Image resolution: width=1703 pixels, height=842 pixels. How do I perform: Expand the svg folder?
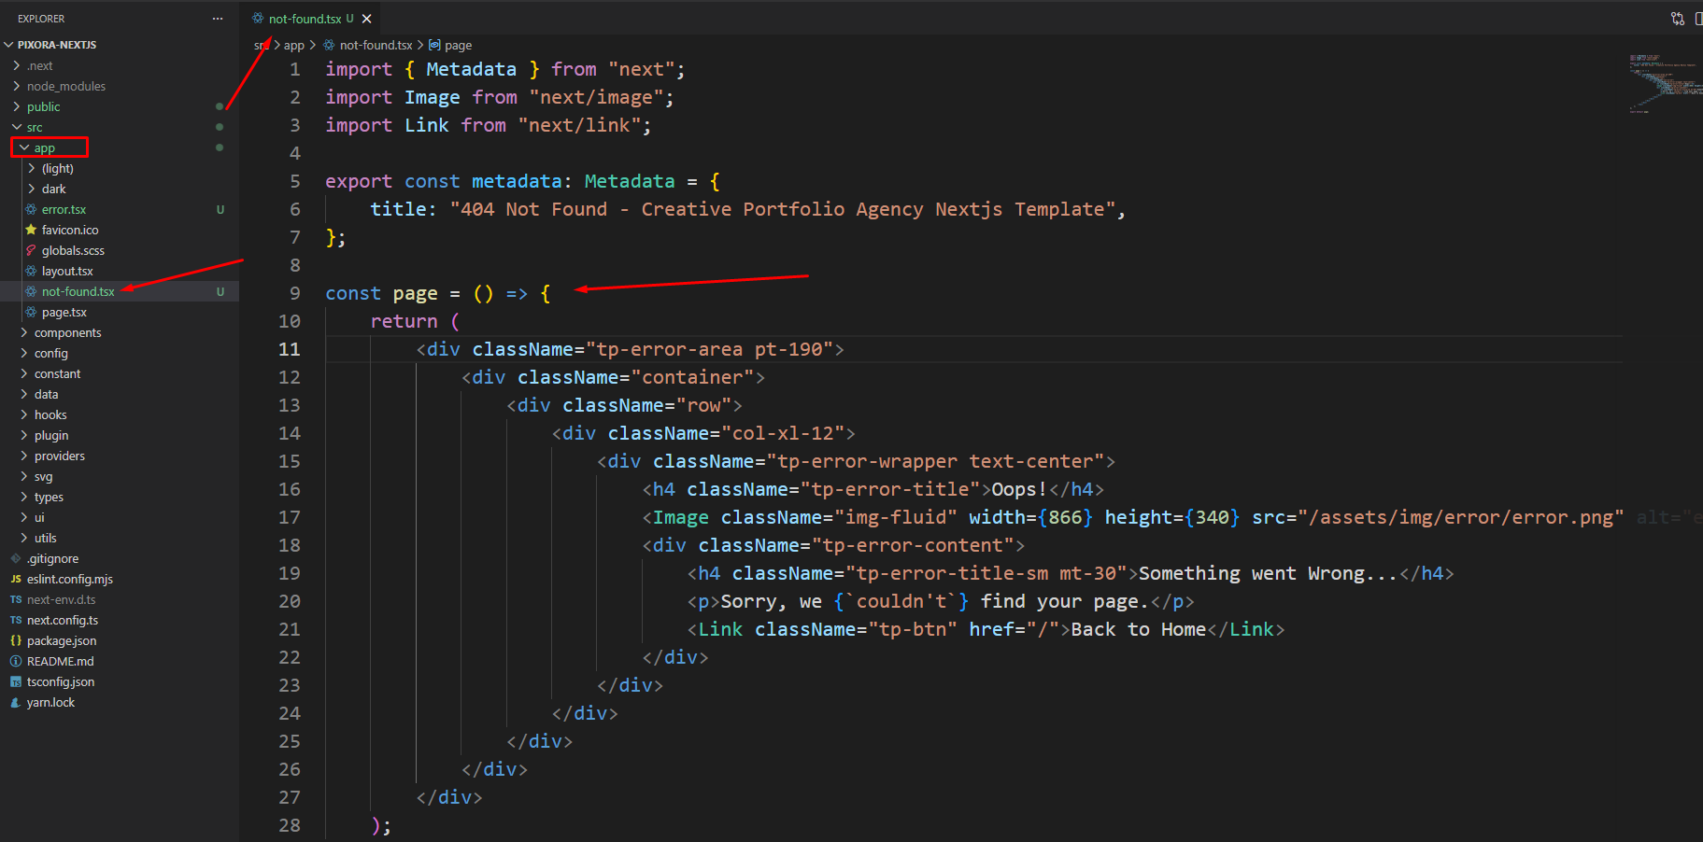(24, 476)
